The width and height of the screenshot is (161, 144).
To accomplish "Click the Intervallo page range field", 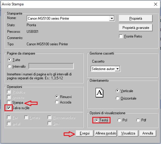I will click(x=51, y=66).
